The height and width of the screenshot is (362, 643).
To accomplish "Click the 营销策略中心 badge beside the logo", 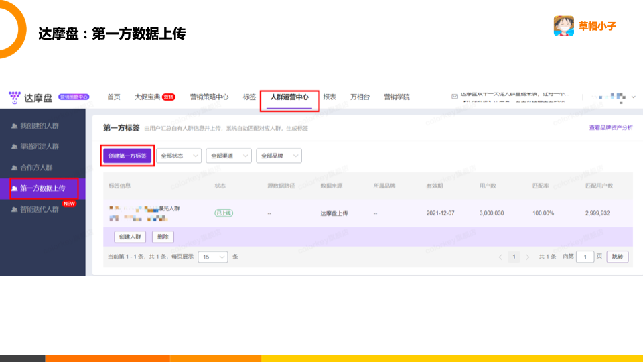I will click(x=74, y=97).
